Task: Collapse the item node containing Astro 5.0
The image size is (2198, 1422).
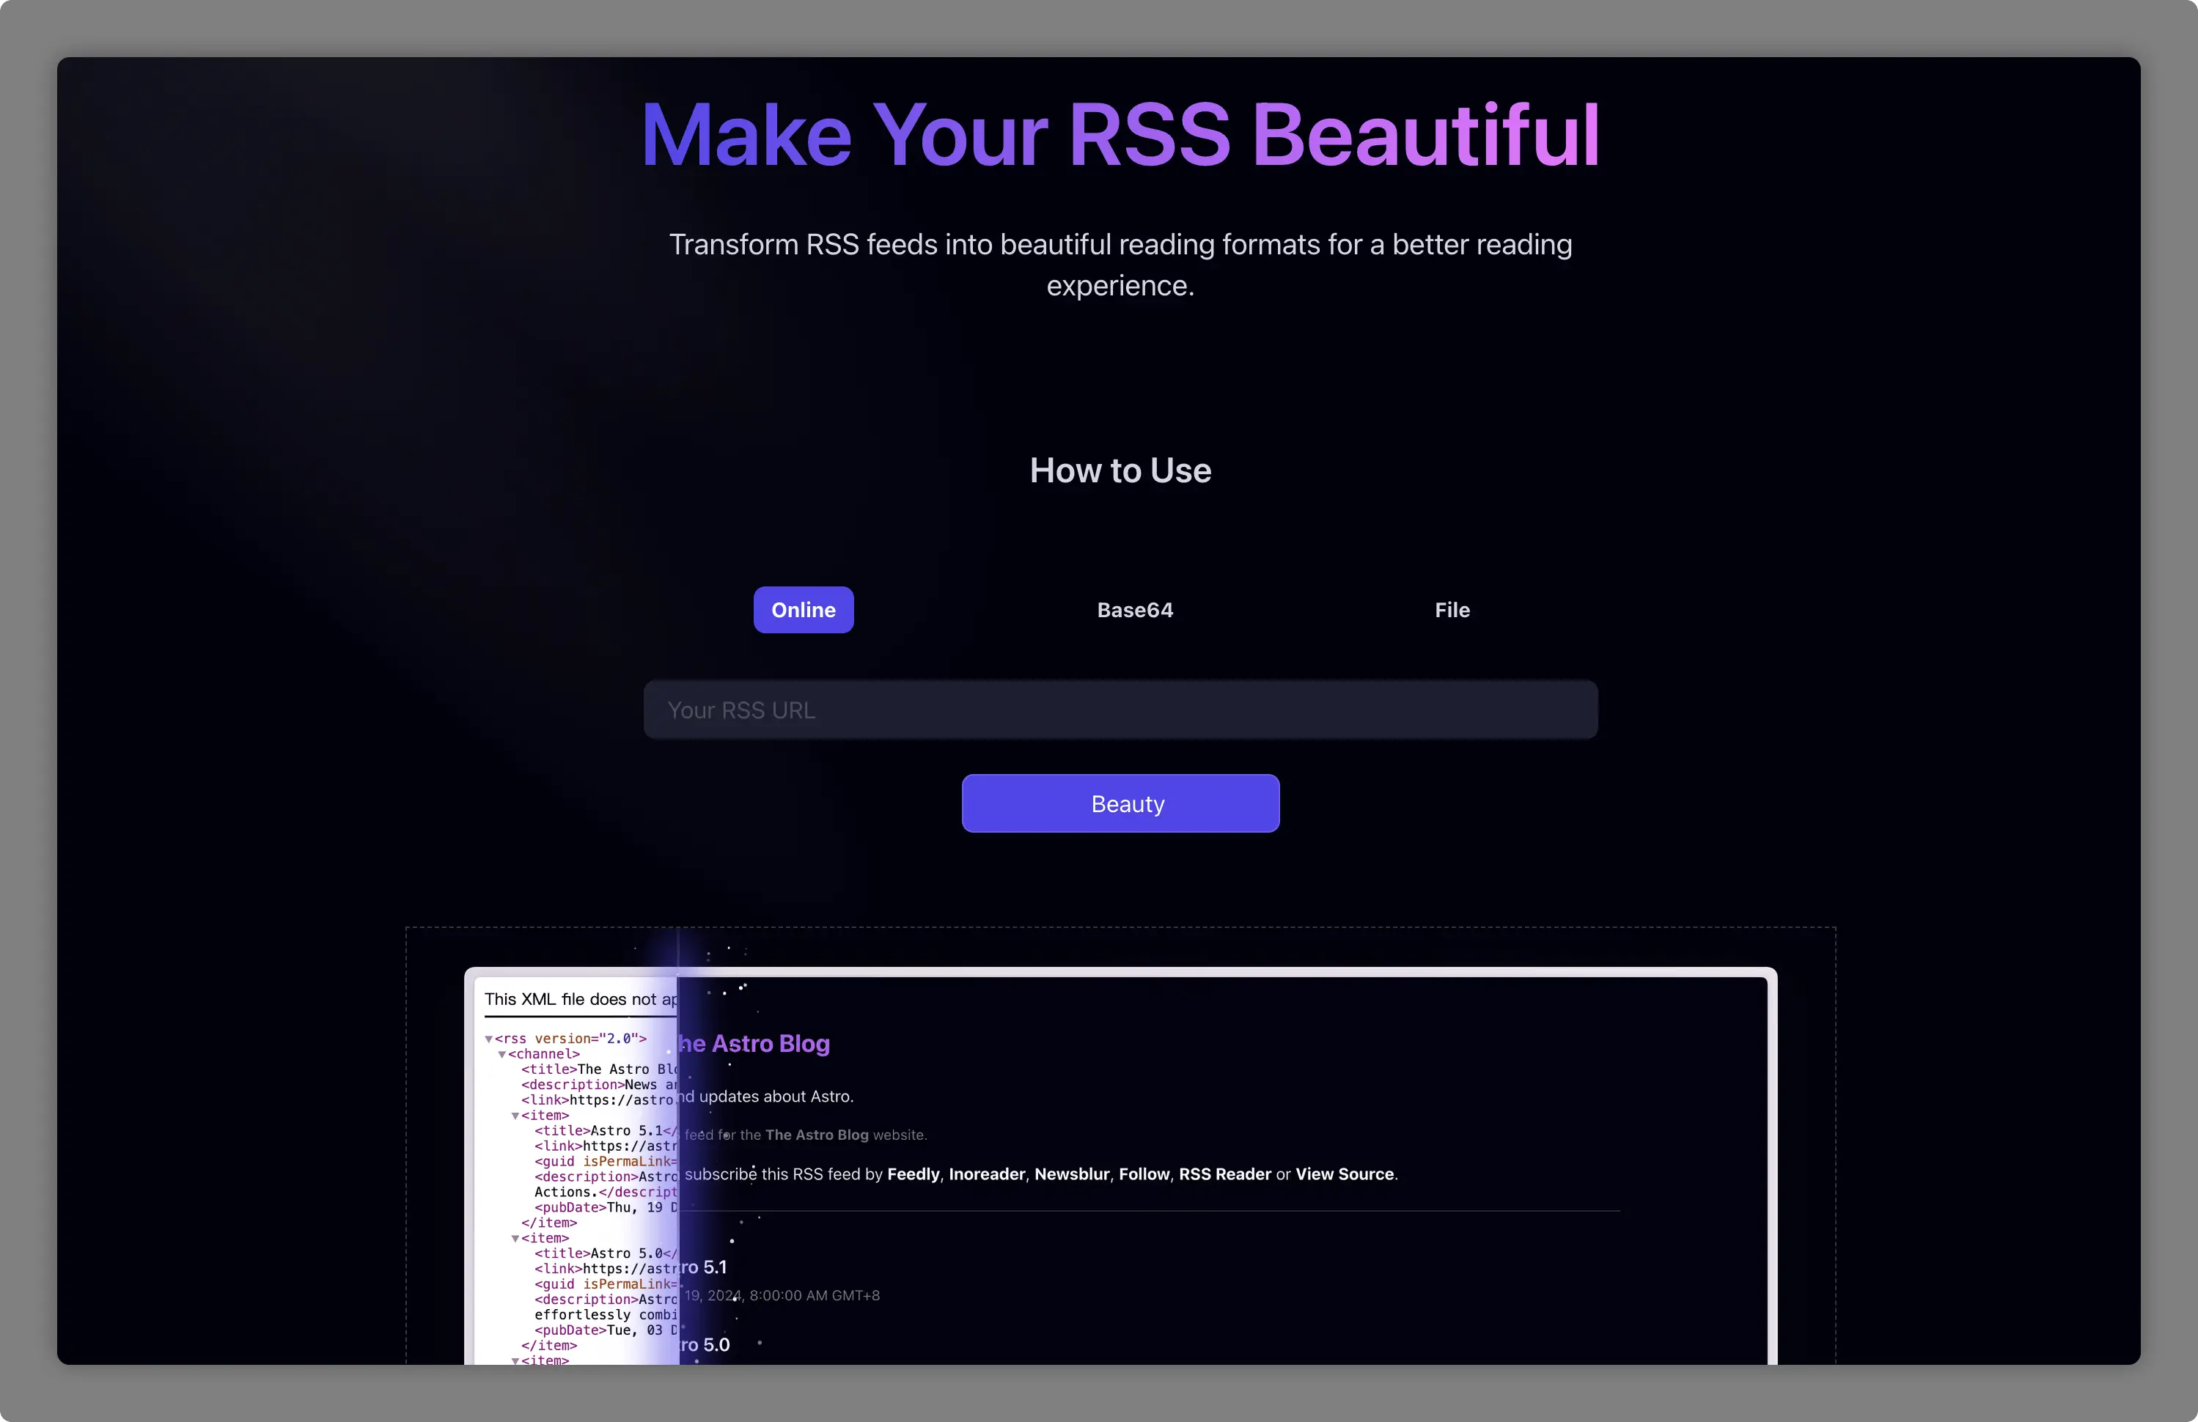Action: click(x=515, y=1238)
